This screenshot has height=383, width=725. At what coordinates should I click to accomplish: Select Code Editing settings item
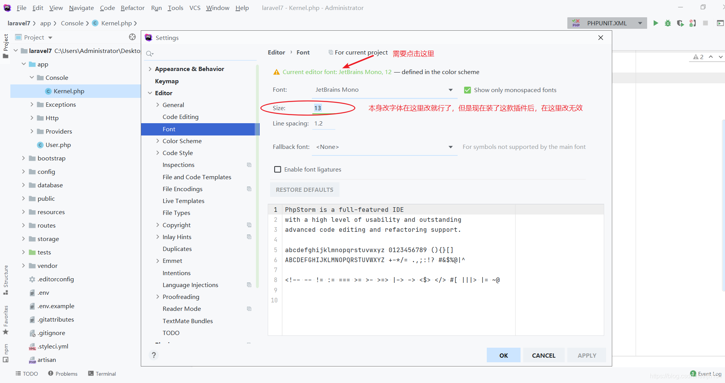(181, 117)
